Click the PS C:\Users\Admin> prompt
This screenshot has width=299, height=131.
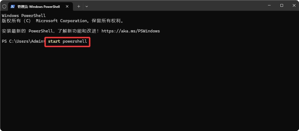coord(24,41)
